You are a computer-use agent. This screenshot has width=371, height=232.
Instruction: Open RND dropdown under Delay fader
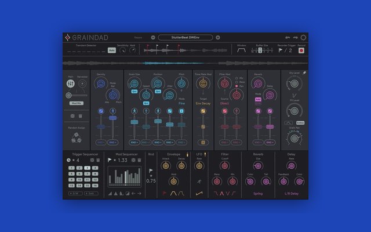pyautogui.click(x=270, y=142)
